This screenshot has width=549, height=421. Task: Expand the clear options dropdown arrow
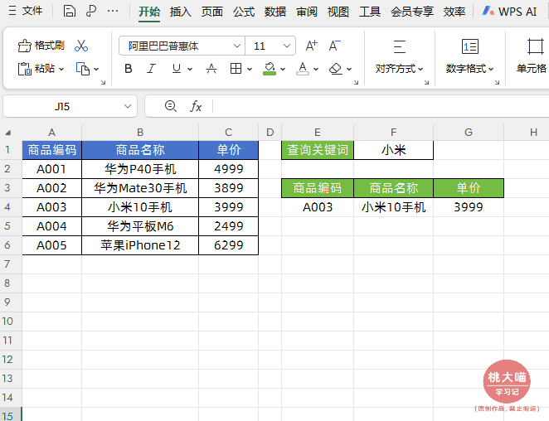pos(349,70)
